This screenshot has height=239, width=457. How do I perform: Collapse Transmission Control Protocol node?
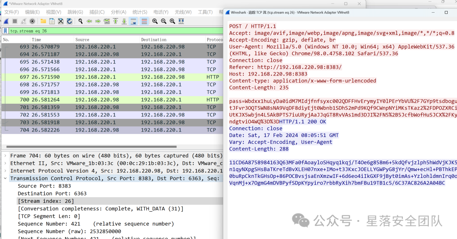click(5, 178)
